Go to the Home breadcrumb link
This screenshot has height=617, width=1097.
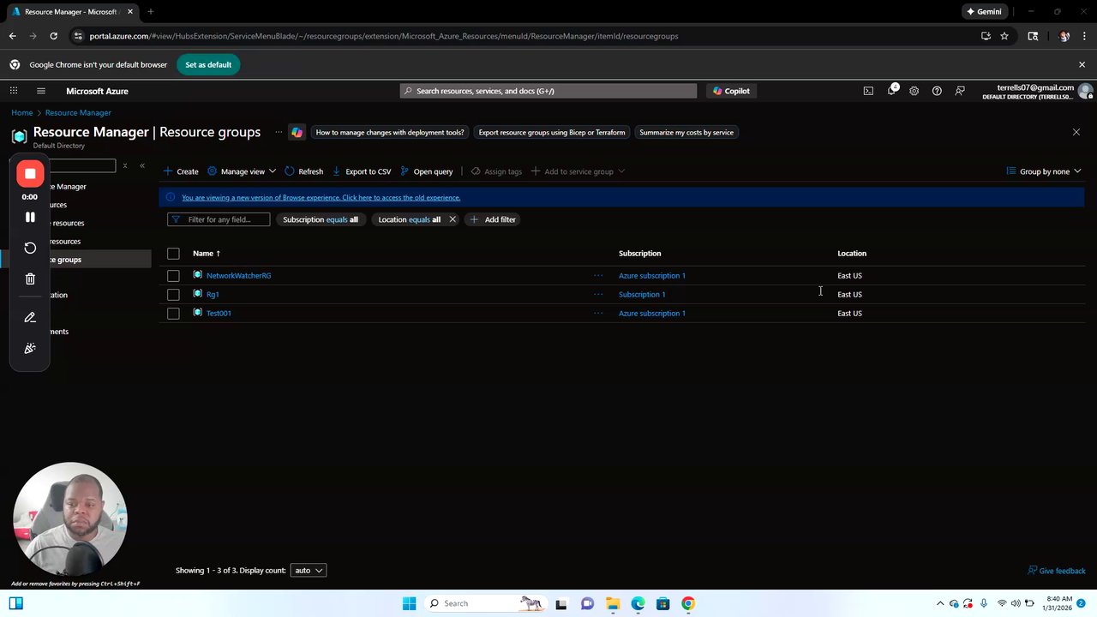[22, 113]
